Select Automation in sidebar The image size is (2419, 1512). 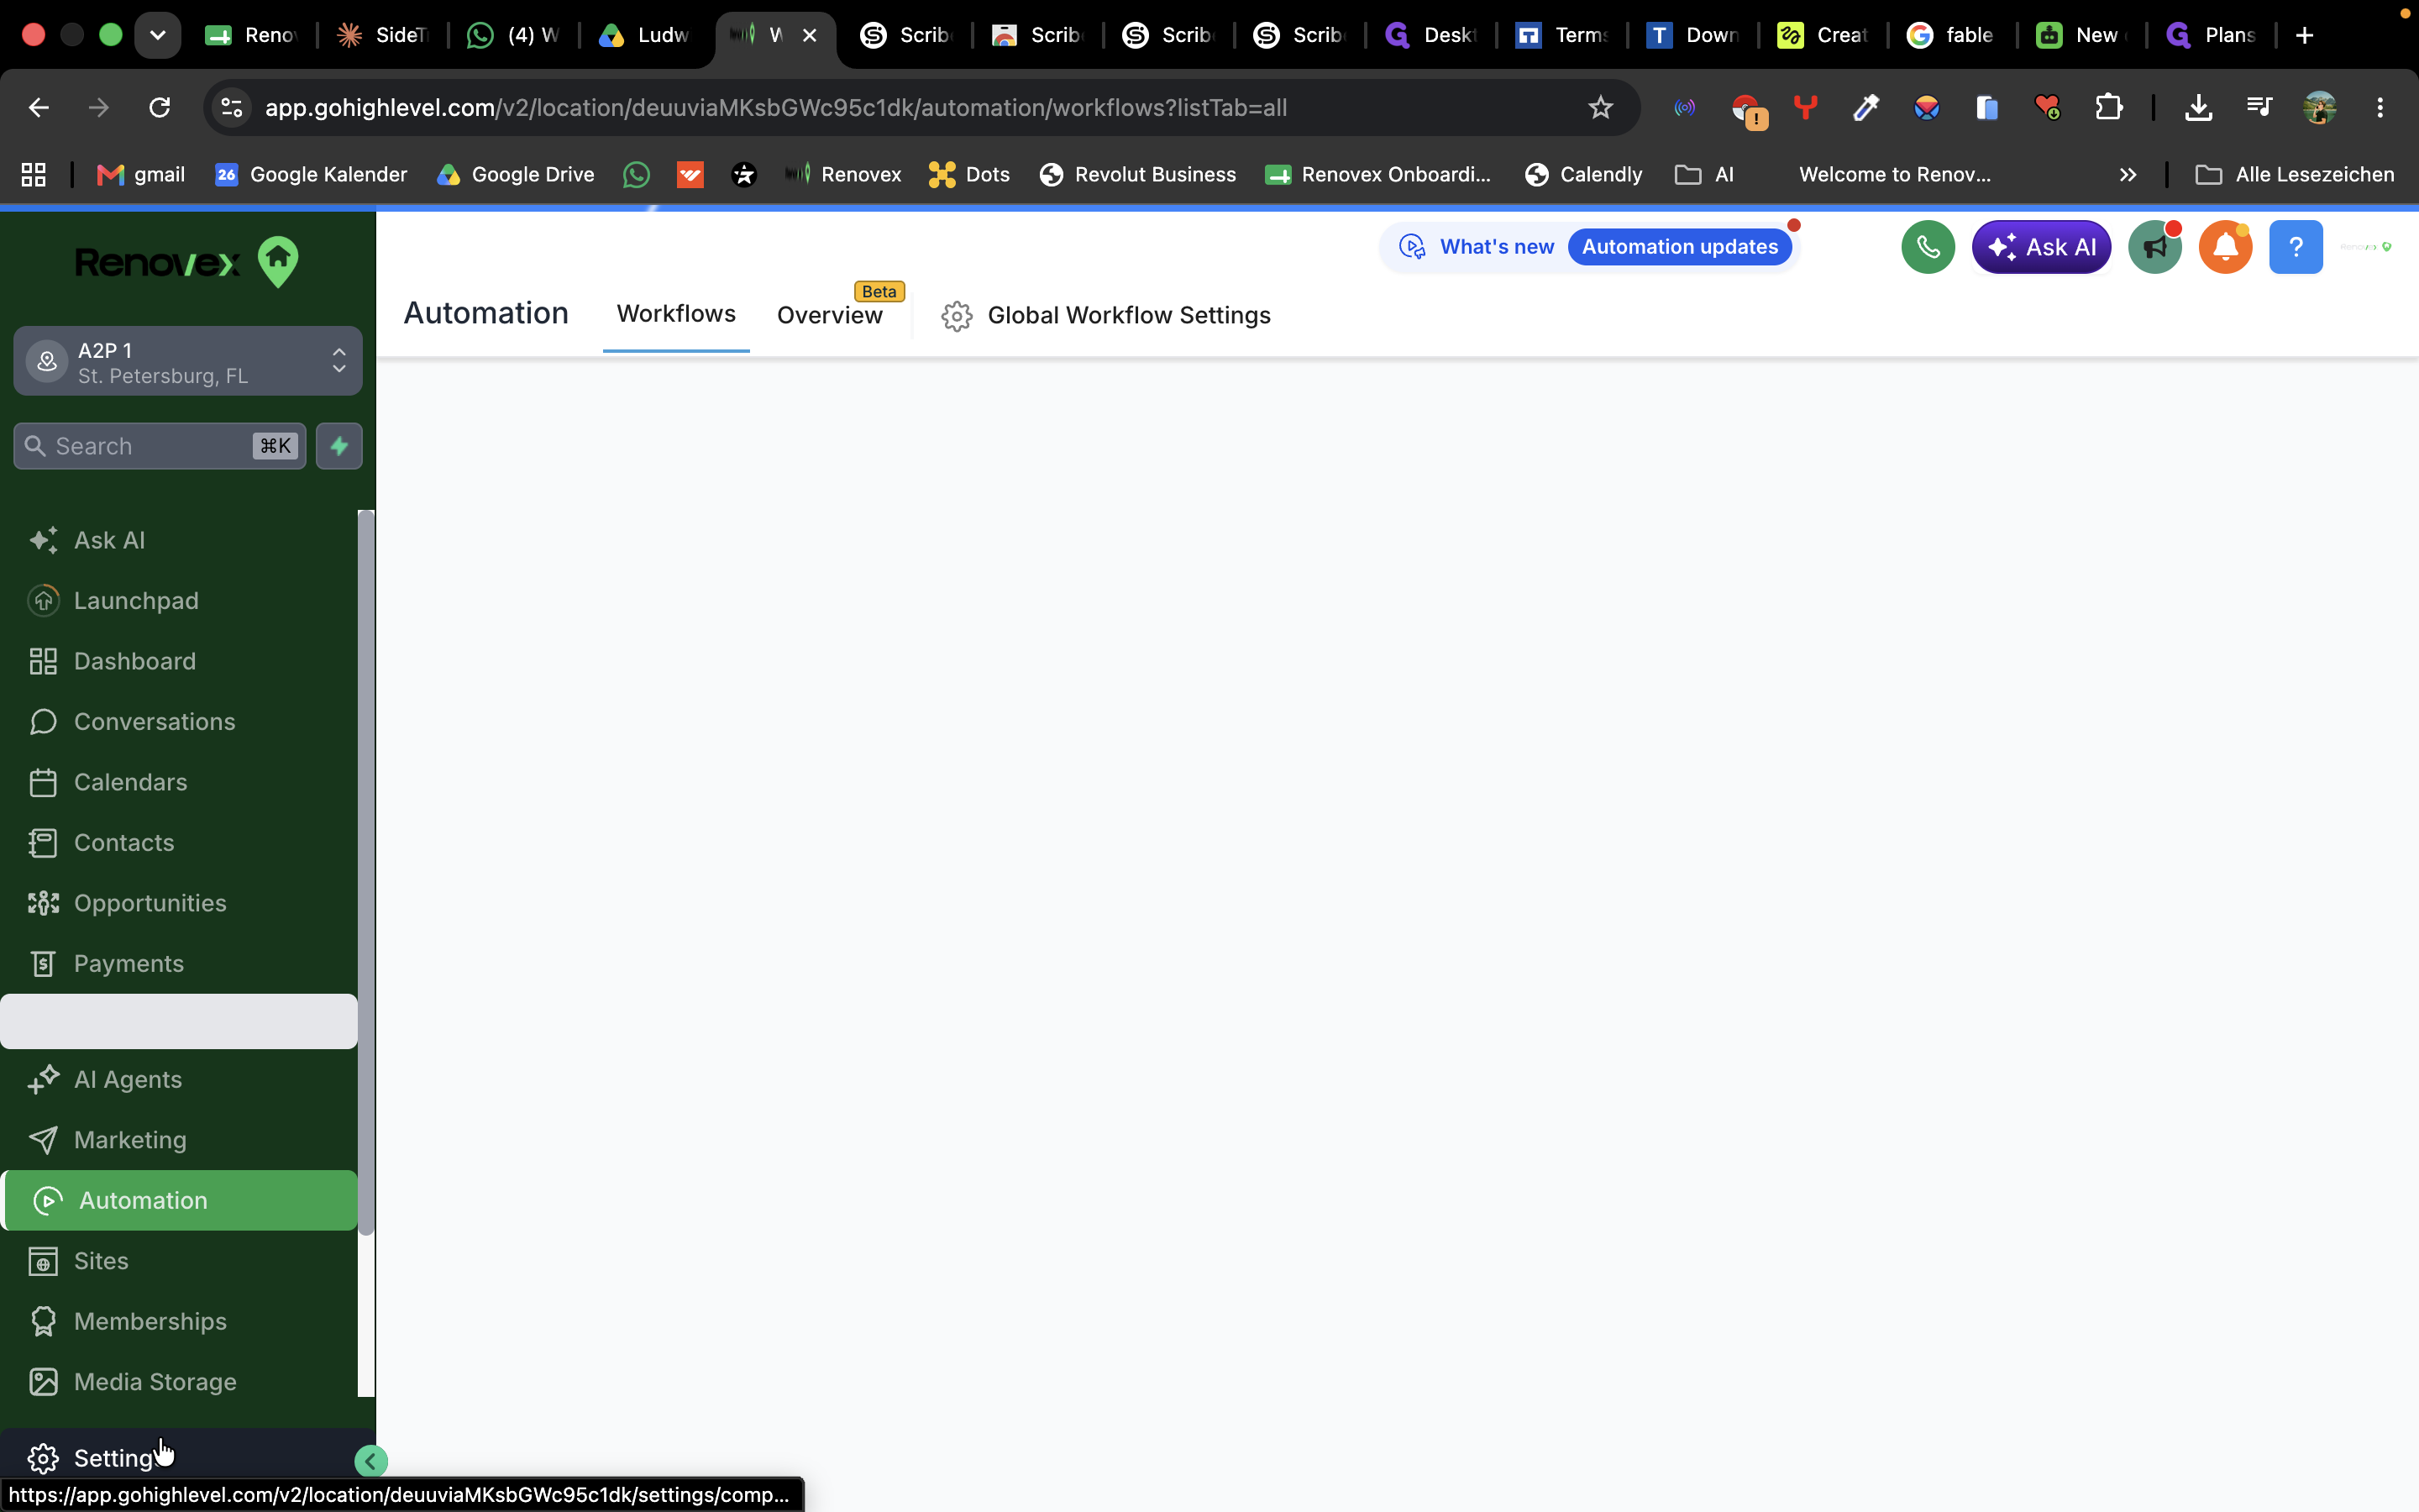[180, 1200]
